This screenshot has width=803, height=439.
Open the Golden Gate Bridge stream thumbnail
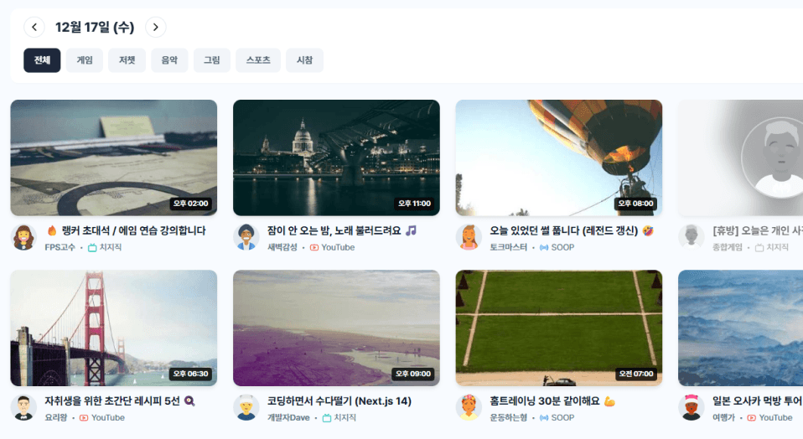pos(113,328)
